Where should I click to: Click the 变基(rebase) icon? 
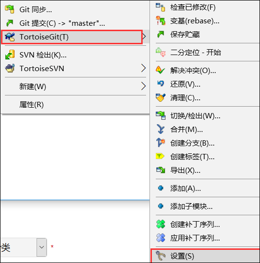(161, 20)
